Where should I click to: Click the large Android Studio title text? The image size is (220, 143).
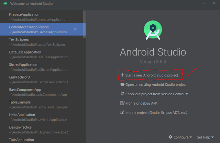tap(153, 52)
